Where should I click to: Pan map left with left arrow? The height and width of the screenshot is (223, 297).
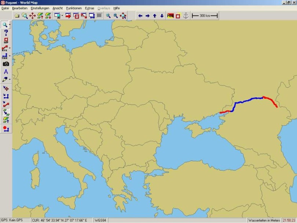click(140, 15)
